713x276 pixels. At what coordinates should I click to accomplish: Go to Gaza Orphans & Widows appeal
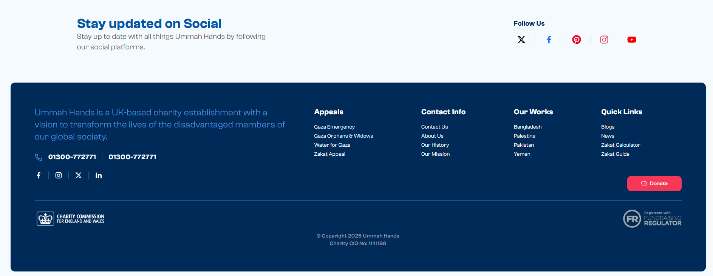(x=343, y=136)
